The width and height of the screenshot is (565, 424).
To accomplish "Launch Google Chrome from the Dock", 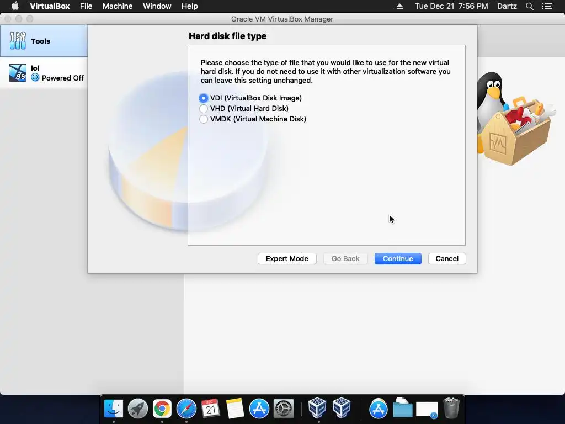I will click(x=162, y=409).
